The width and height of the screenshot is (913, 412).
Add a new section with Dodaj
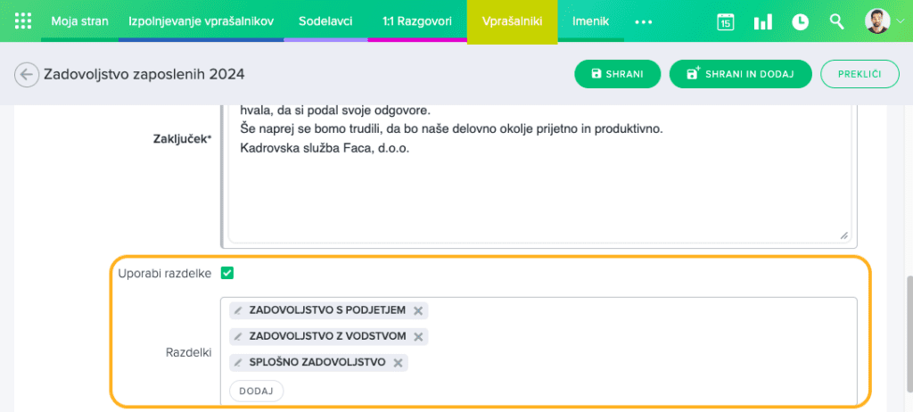coord(256,391)
